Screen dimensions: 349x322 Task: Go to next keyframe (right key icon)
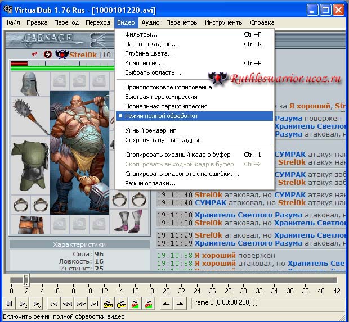(122, 303)
